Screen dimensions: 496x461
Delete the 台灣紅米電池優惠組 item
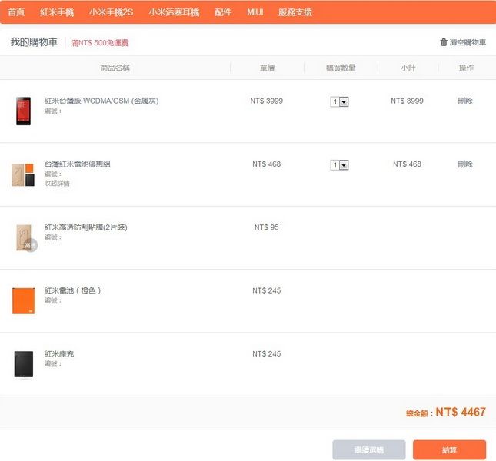(465, 164)
